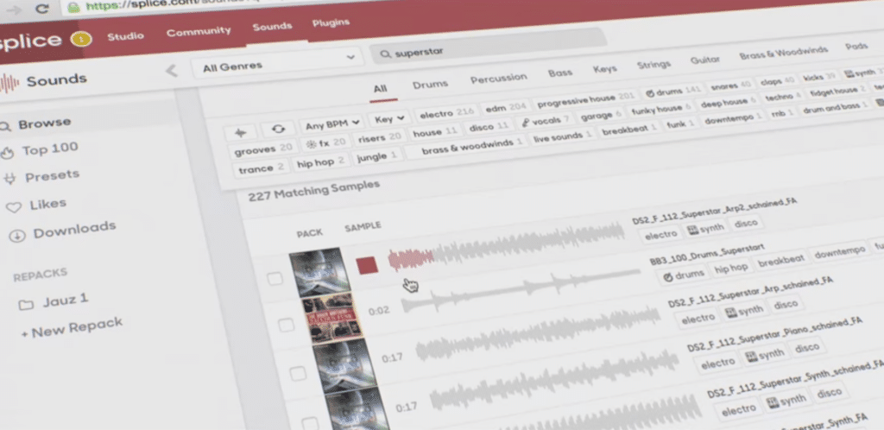Open the Key dropdown

pos(389,119)
